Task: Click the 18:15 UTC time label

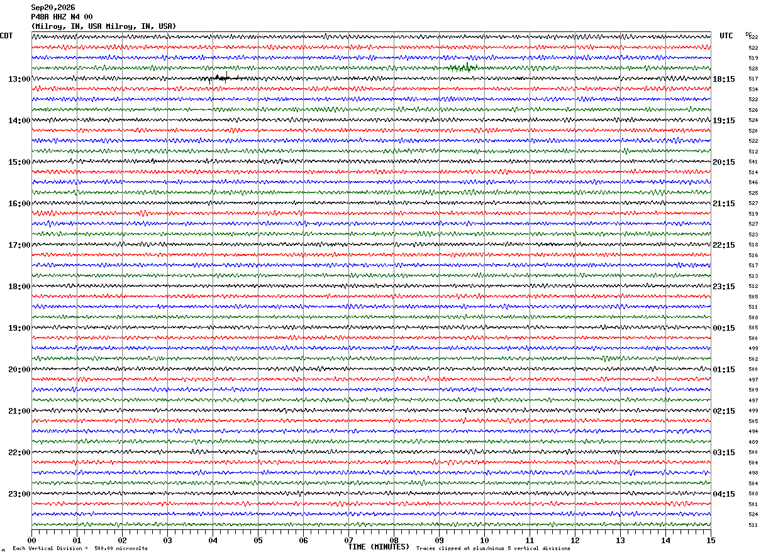Action: point(723,79)
